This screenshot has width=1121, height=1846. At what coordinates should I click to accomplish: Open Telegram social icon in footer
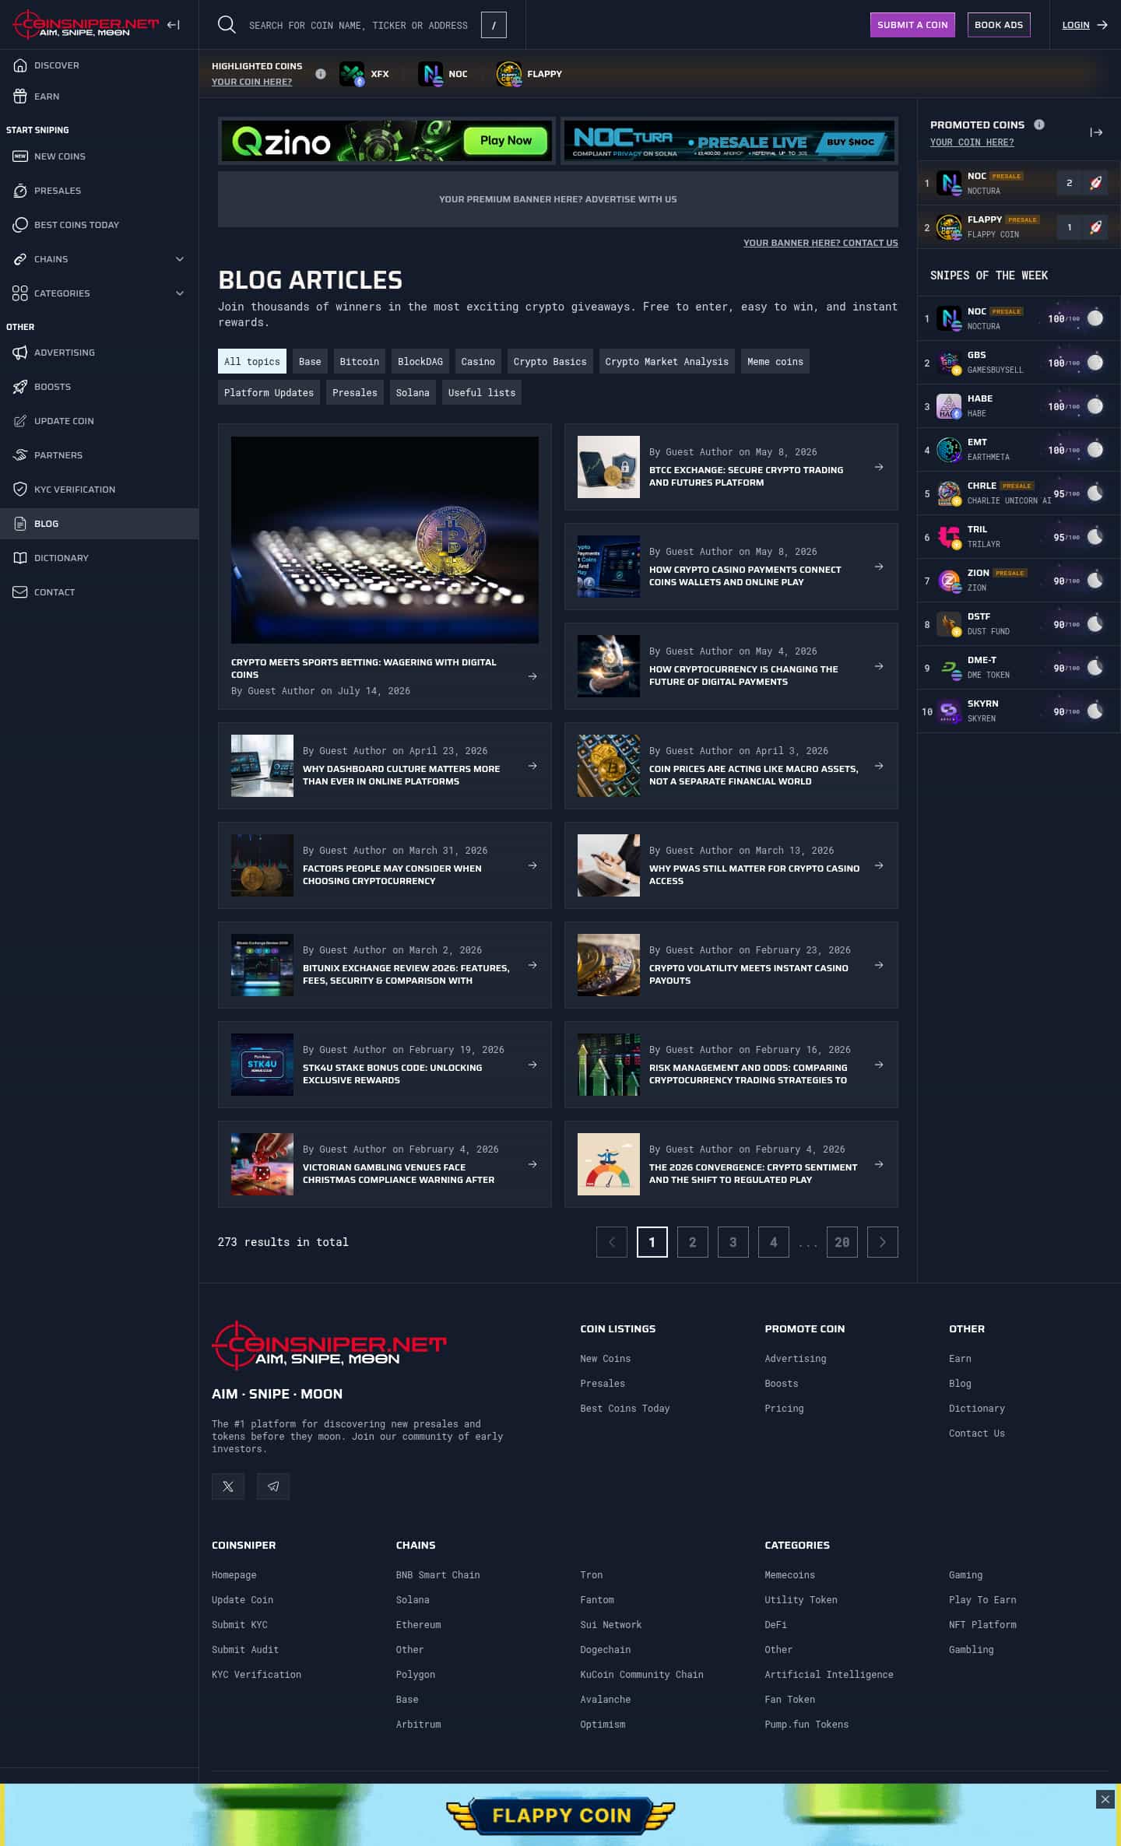(273, 1486)
